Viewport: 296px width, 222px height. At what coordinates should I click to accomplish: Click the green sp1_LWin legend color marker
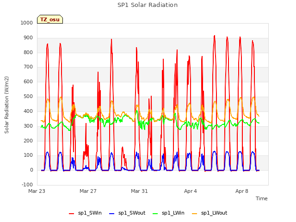click(155, 214)
